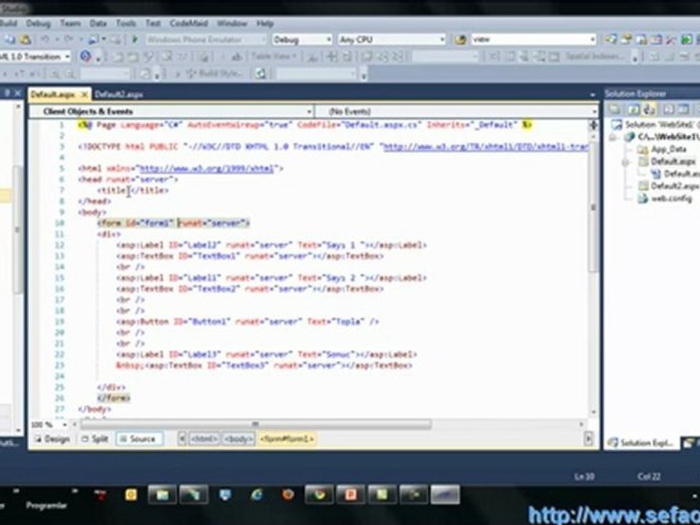The width and height of the screenshot is (700, 525).
Task: Select the form#form1 breadcrumb tag
Action: (287, 439)
